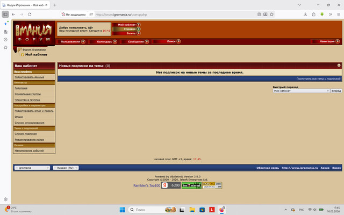Click the Игромания Форум logo
344x215 pixels.
tap(34, 33)
